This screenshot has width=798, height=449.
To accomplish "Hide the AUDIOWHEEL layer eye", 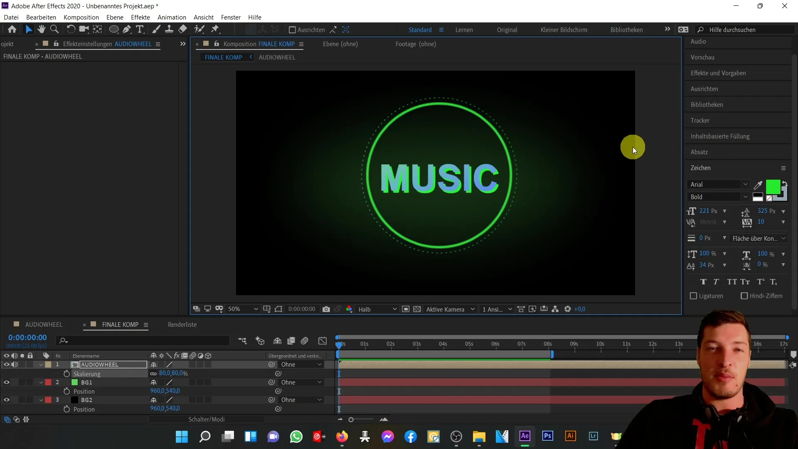I will [6, 365].
